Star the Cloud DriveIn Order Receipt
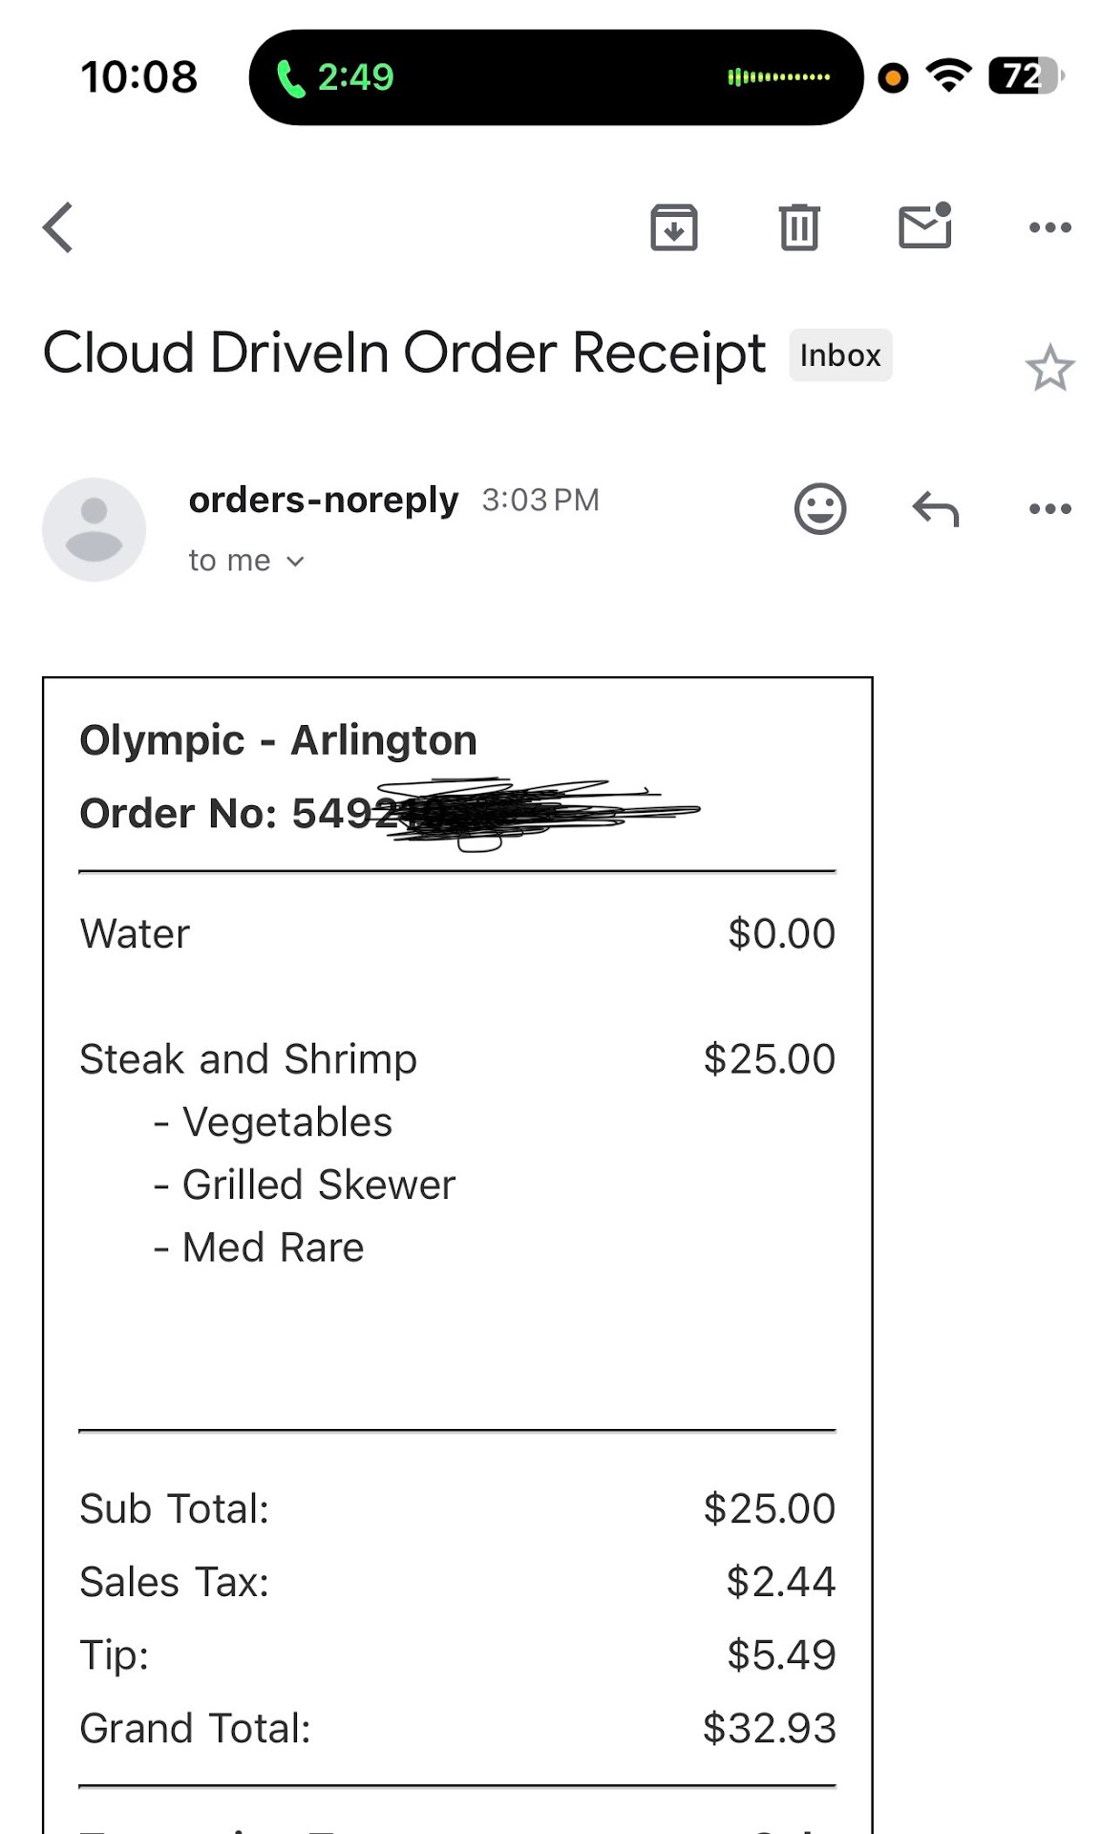This screenshot has height=1834, width=1101. [1049, 369]
